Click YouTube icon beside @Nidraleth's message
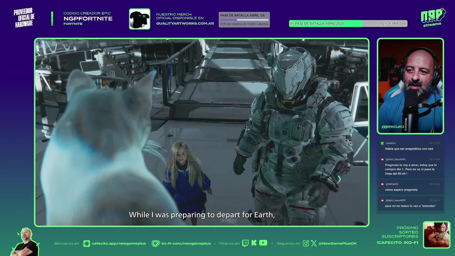Viewport: 455px width, 256px height. coord(382,184)
